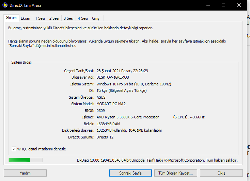Click the ASUS manufacturer value

tap(101, 97)
